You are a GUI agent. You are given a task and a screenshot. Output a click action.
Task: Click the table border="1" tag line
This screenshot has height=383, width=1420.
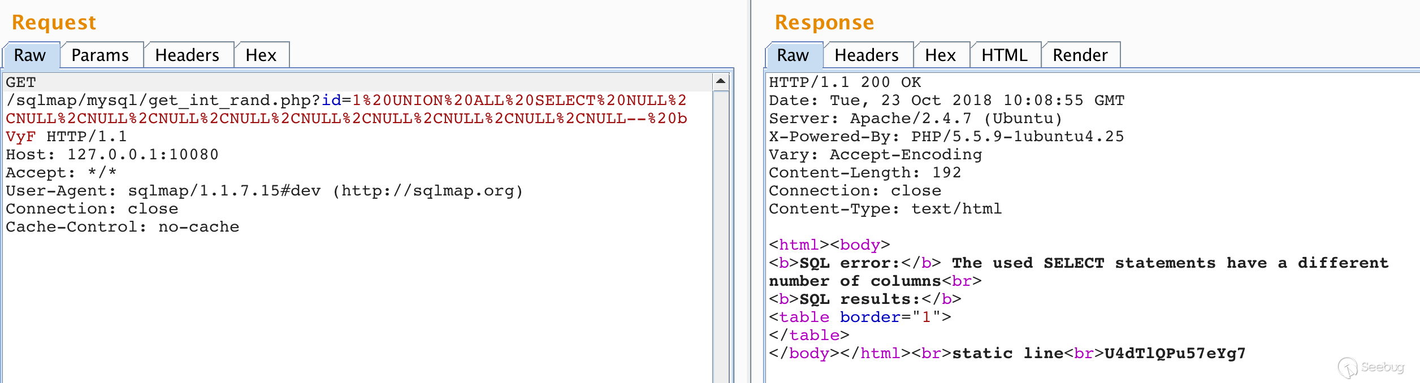[860, 317]
